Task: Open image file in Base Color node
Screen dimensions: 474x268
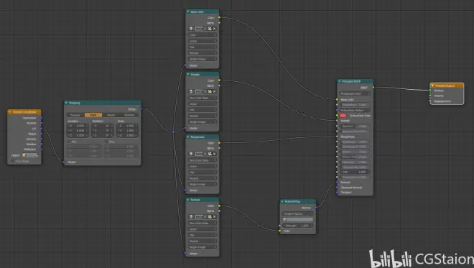Action: (x=210, y=29)
